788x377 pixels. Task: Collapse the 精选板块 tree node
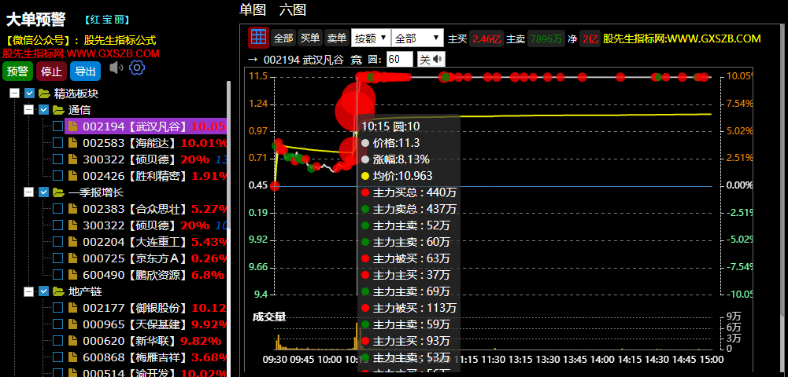(x=15, y=93)
